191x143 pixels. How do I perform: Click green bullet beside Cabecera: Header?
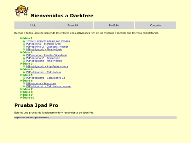[24, 47]
